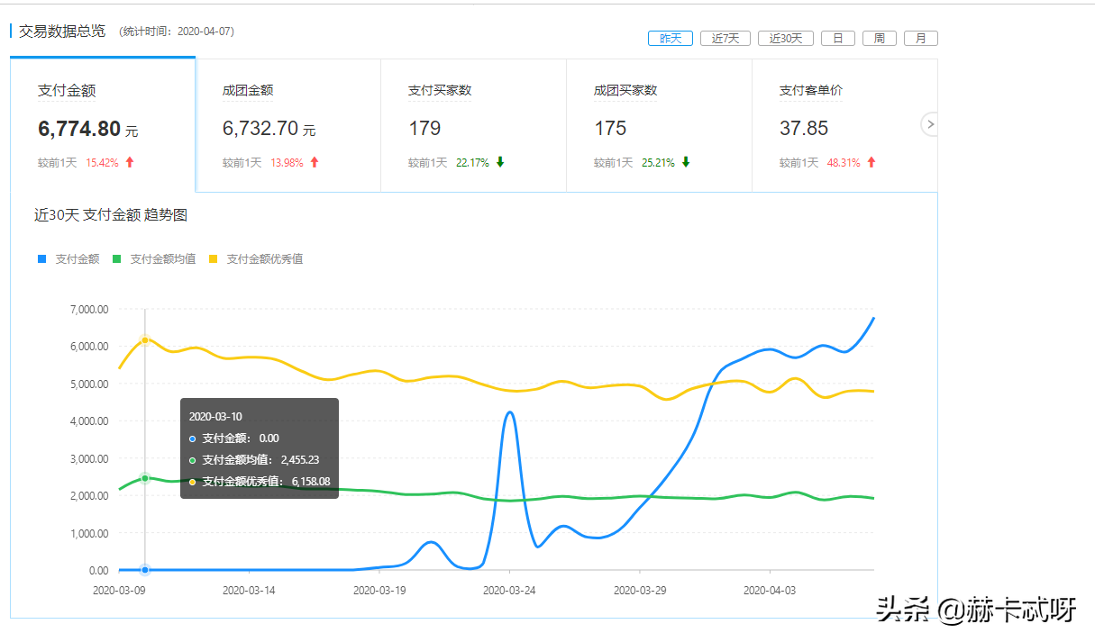Switch to 近30天 time range

point(786,39)
